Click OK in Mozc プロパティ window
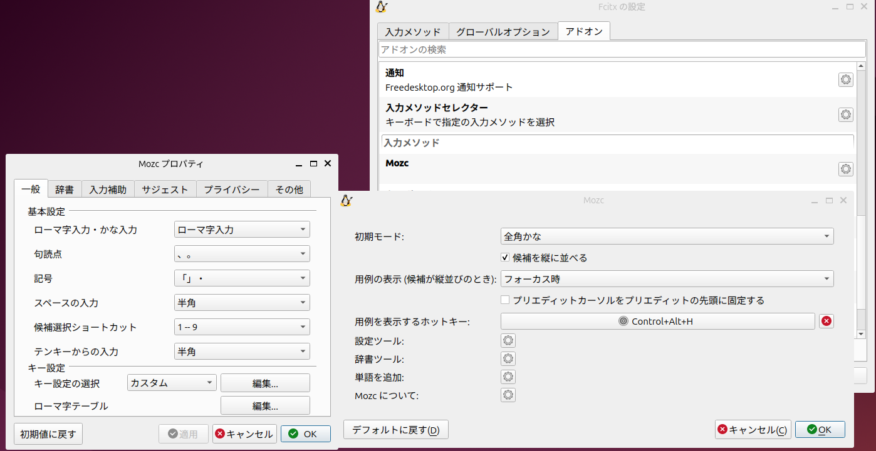Image resolution: width=876 pixels, height=451 pixels. coord(306,433)
